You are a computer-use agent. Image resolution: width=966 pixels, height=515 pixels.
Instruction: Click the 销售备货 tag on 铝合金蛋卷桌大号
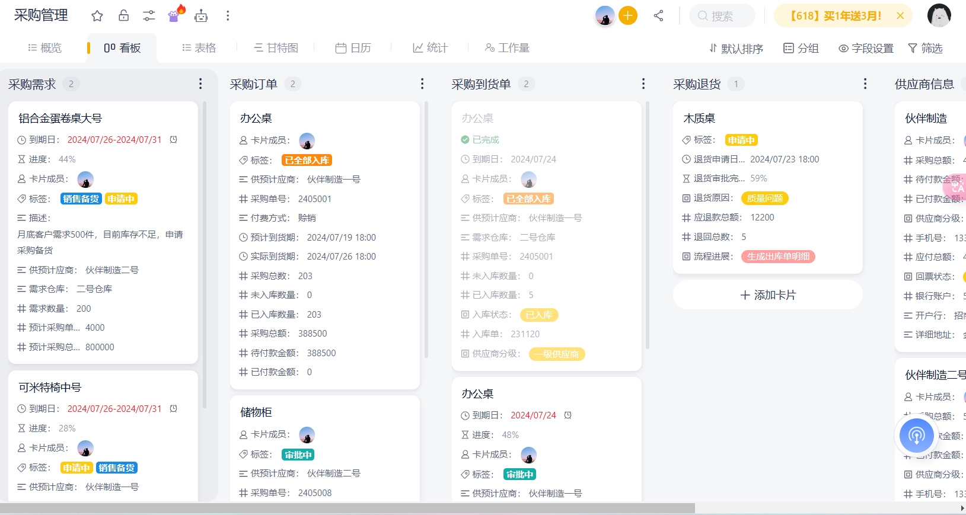(x=81, y=199)
